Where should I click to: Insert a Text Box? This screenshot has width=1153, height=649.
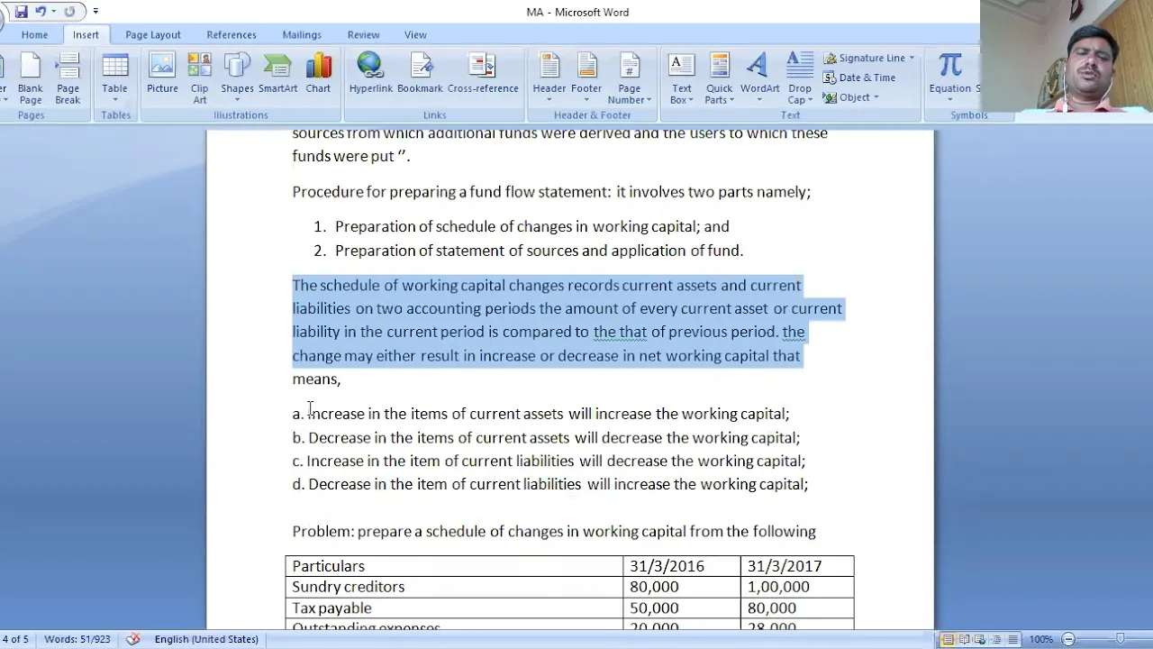pyautogui.click(x=682, y=78)
